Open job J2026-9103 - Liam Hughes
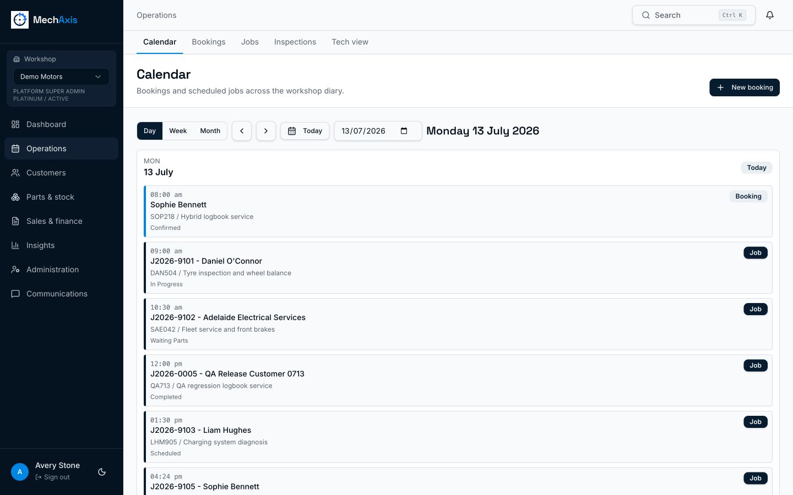The image size is (793, 495). (x=458, y=437)
